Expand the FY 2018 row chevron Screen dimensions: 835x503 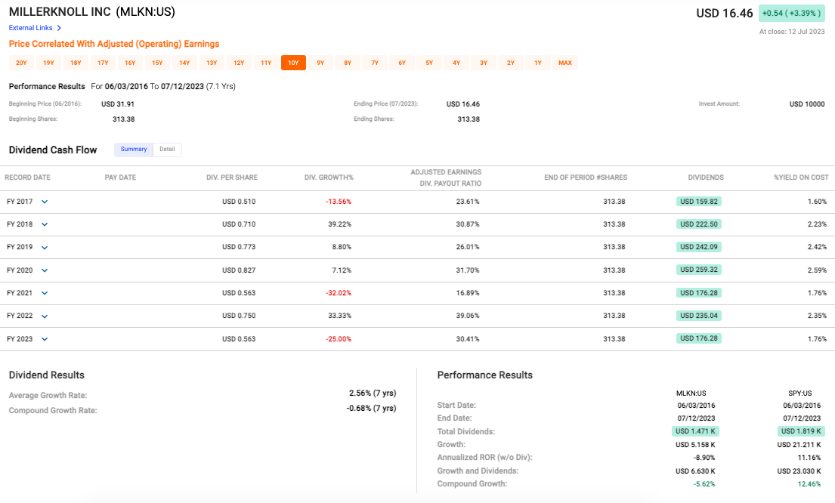coord(45,225)
